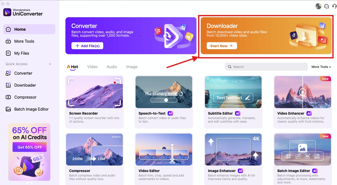Click the AI badge beside Batch Image Editor

click(x=315, y=171)
